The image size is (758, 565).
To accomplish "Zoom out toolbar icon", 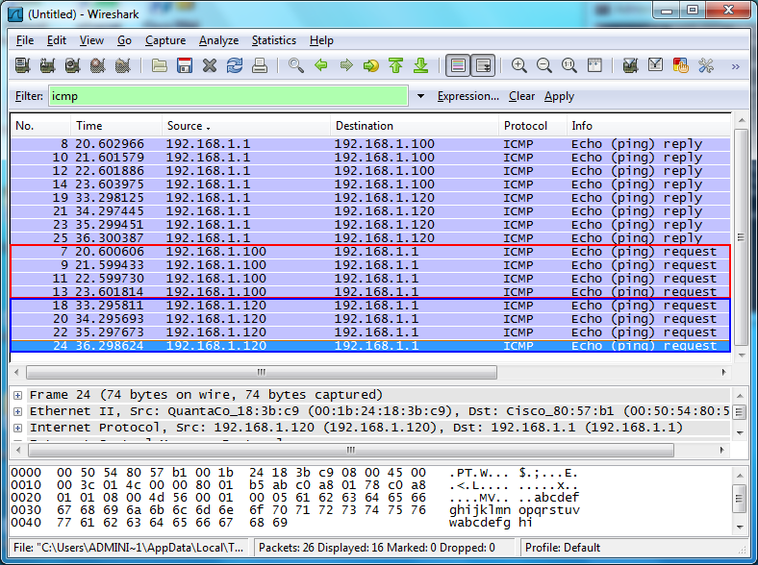I will 544,65.
